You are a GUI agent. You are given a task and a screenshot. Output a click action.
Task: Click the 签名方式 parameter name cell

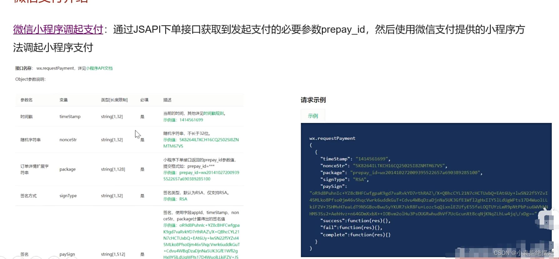tap(28, 196)
